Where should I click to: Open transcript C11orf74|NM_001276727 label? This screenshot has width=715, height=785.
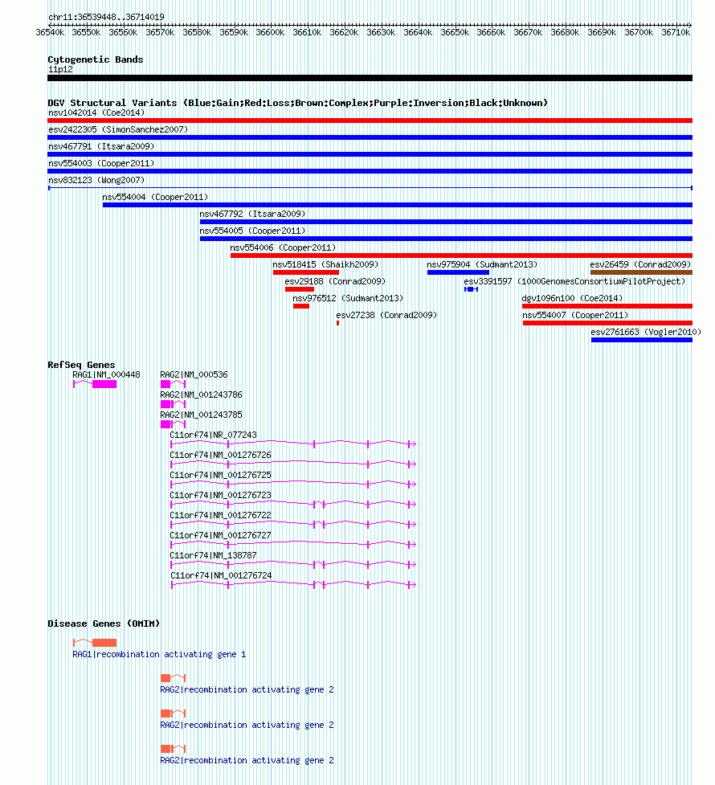point(221,536)
